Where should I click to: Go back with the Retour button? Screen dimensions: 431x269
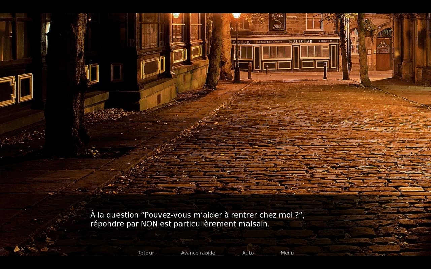(145, 253)
